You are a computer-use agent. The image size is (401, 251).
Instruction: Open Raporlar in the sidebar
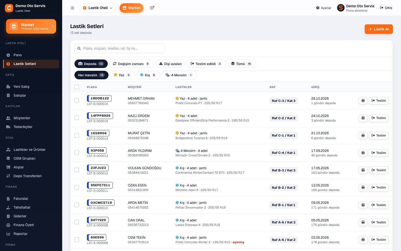click(x=31, y=234)
